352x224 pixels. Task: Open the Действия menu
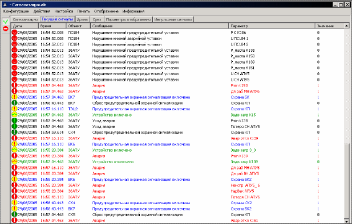click(42, 11)
